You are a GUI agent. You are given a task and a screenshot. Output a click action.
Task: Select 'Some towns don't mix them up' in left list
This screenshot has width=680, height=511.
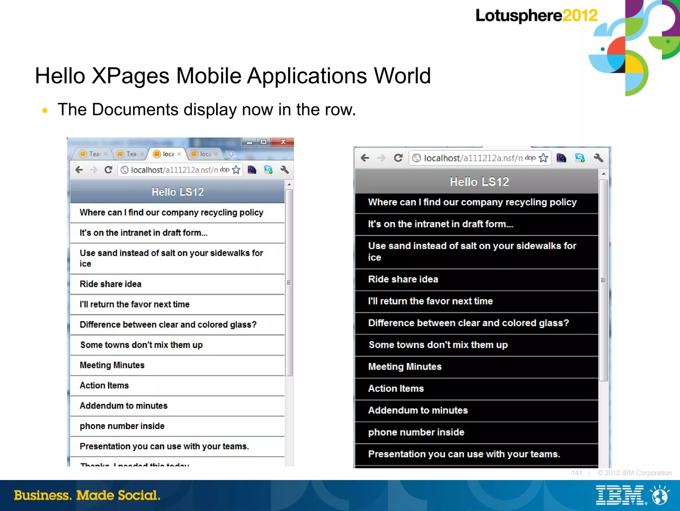click(x=177, y=345)
